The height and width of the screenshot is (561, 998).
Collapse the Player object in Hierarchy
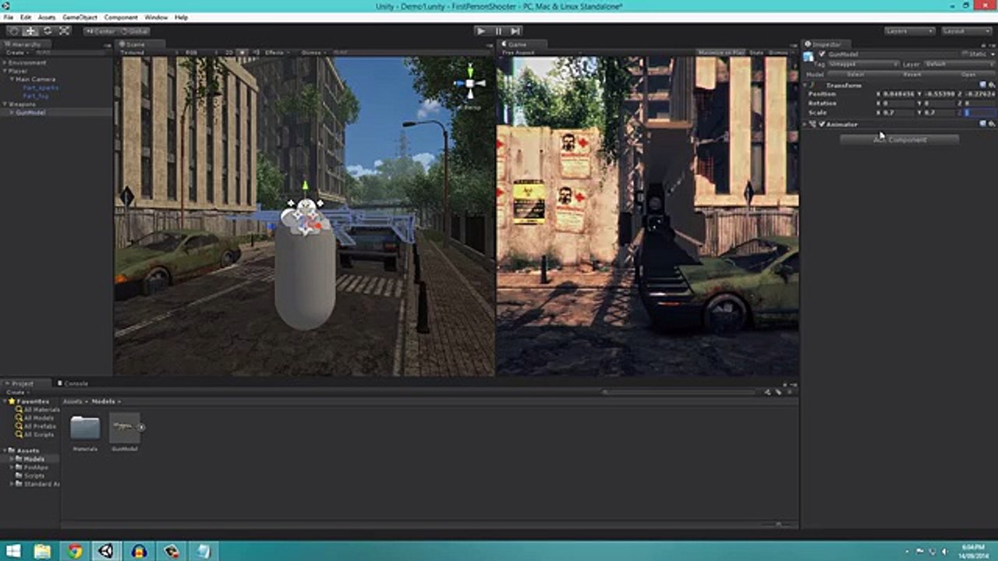pyautogui.click(x=5, y=71)
